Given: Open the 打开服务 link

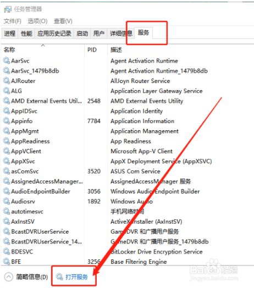Looking at the screenshot, I should (x=76, y=277).
